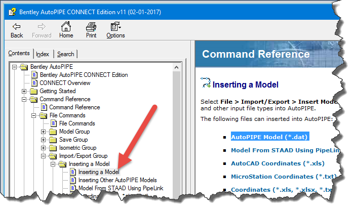The image size is (355, 213).
Task: Click the CONNECT Overview page icon
Action: [34, 83]
